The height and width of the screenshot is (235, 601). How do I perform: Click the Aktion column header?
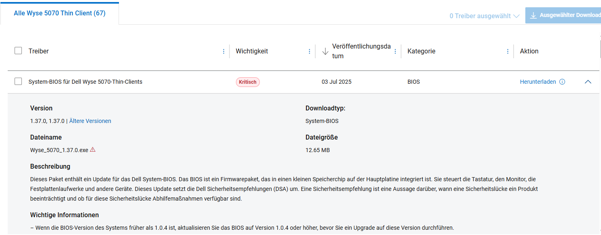pos(529,51)
